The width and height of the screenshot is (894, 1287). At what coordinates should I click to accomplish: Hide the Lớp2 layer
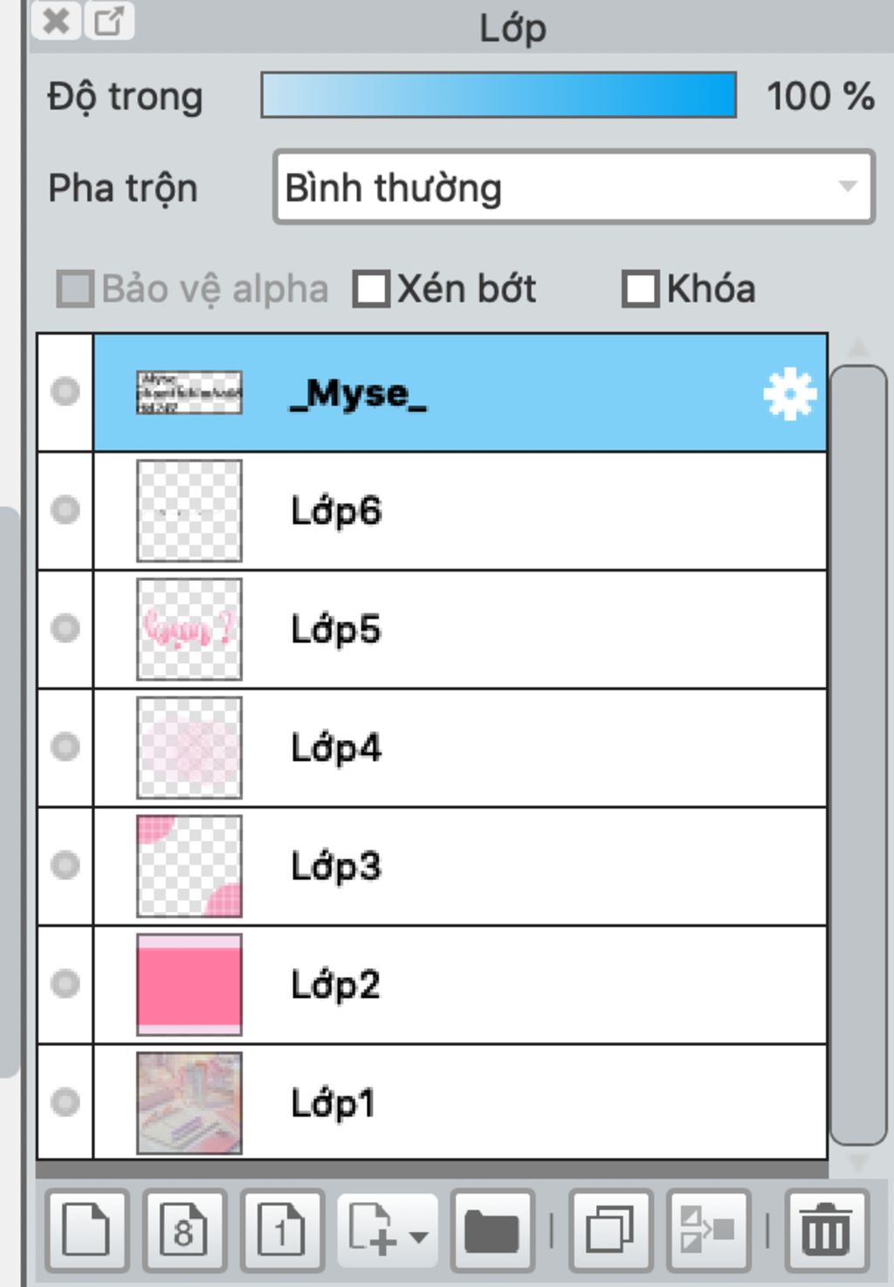pyautogui.click(x=65, y=984)
